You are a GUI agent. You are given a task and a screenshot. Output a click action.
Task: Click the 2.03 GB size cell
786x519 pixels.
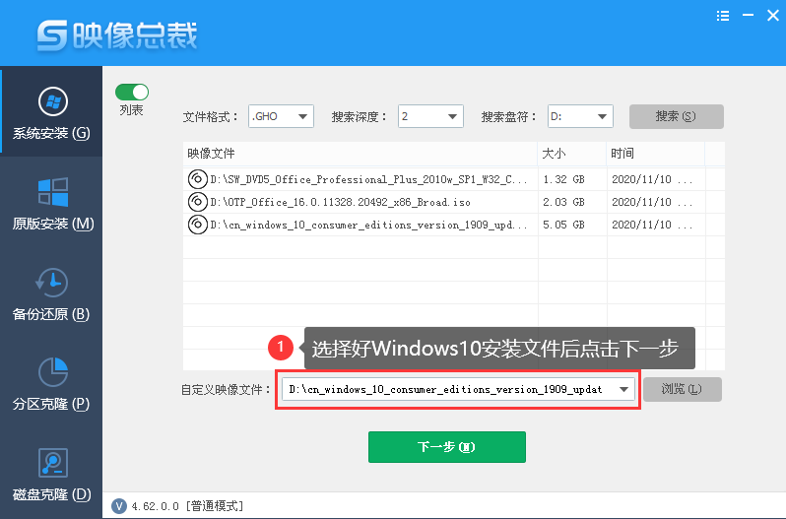coord(564,202)
